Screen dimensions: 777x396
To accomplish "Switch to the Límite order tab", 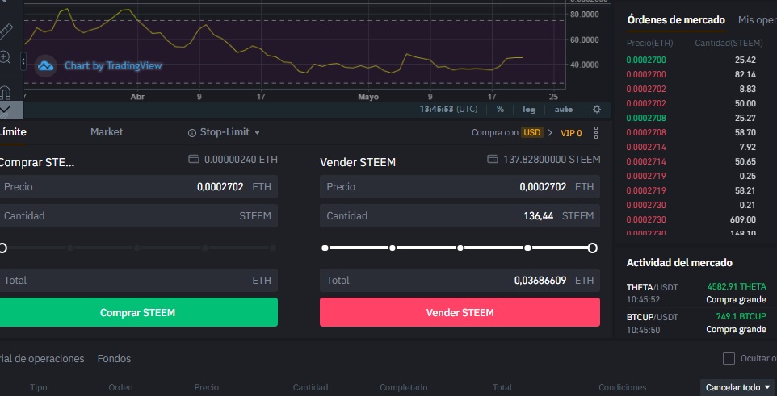I will coord(13,132).
